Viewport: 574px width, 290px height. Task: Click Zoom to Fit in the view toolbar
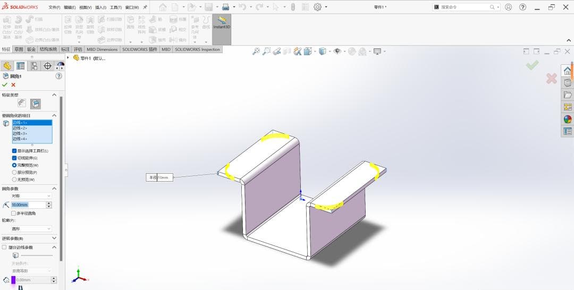(256, 51)
